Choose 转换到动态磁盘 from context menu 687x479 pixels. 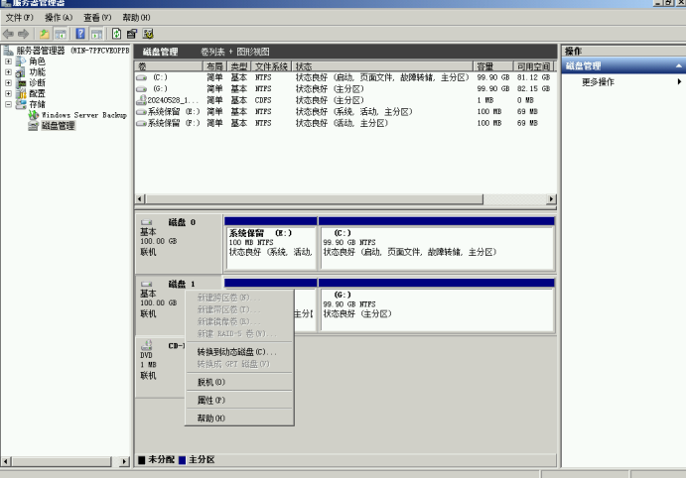coord(236,352)
